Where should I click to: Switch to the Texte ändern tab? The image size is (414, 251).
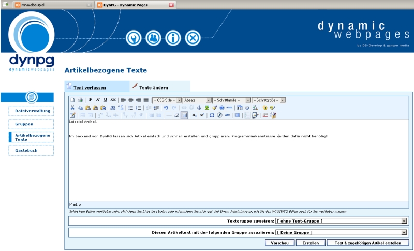click(153, 87)
